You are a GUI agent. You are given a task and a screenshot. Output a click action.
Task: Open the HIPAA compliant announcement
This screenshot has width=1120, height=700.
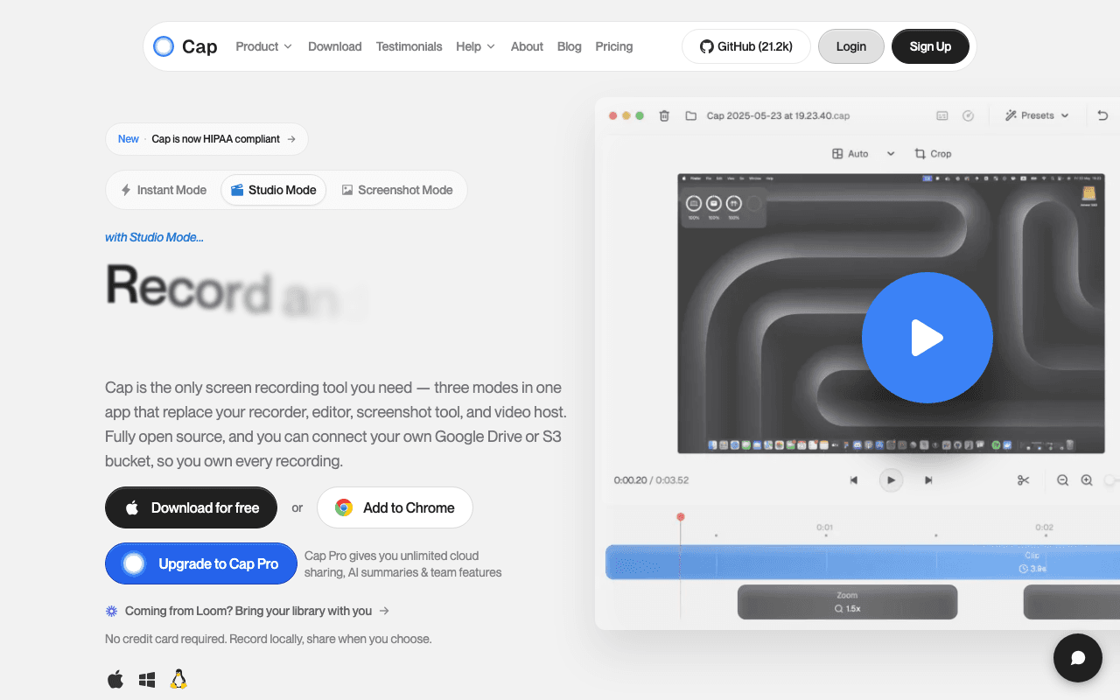[x=206, y=139]
